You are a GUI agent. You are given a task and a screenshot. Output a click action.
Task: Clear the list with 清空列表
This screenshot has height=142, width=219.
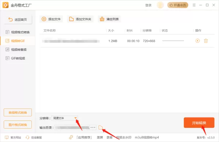click(x=109, y=19)
